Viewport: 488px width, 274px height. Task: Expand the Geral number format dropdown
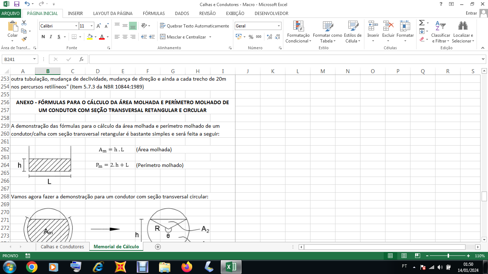279,26
